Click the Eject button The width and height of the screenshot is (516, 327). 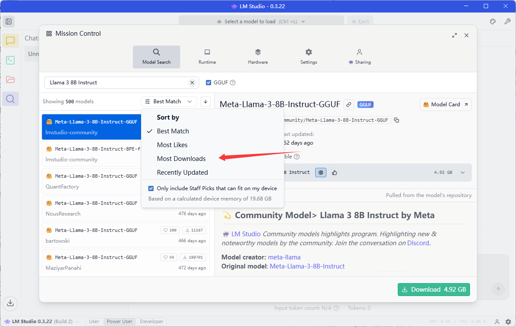(x=360, y=22)
